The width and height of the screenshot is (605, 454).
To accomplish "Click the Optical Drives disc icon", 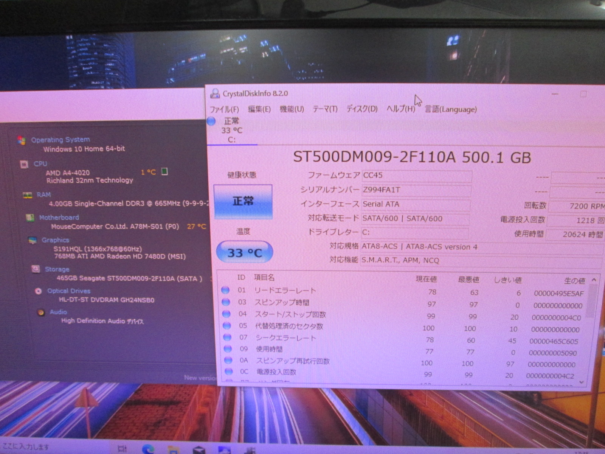I will coord(38,291).
